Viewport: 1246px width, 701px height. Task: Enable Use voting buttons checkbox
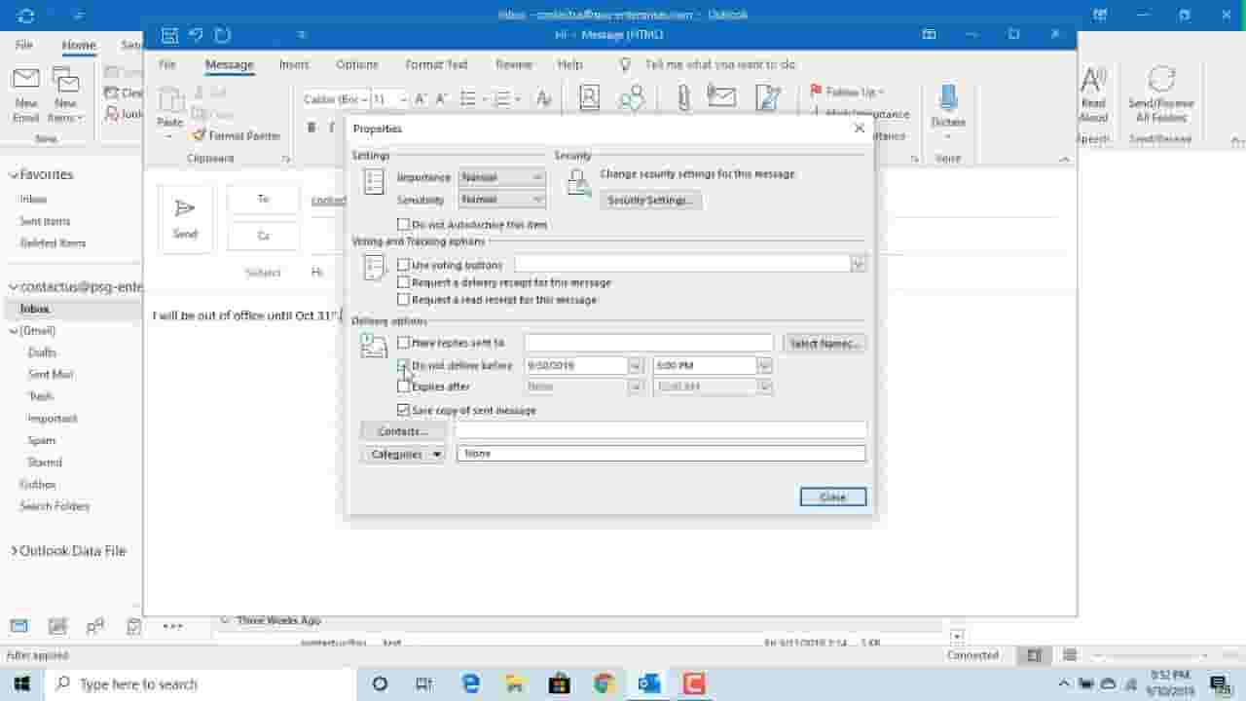click(403, 265)
